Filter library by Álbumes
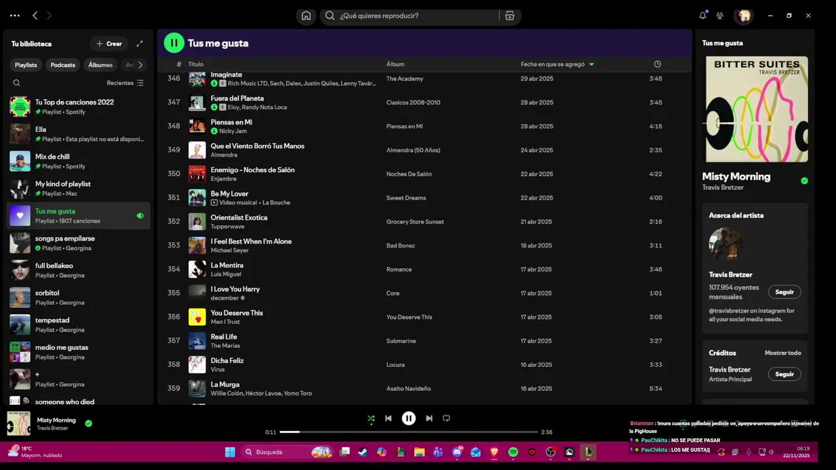 coord(101,65)
